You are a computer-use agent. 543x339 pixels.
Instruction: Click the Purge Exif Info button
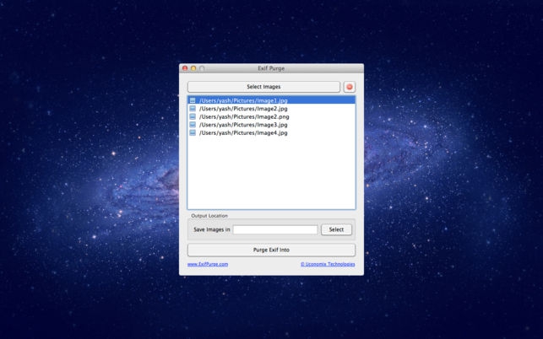point(271,250)
